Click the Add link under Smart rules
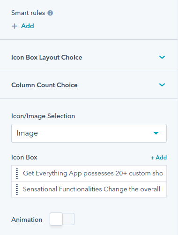Image resolution: width=178 pixels, height=235 pixels. pos(28,26)
